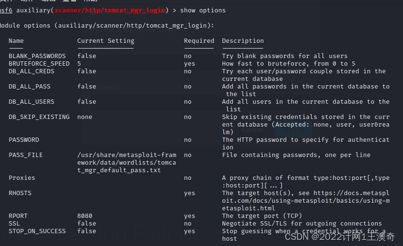The height and width of the screenshot is (246, 403).
Task: Select the DB_SKIP_EXISTING option name
Action: [x=39, y=117]
